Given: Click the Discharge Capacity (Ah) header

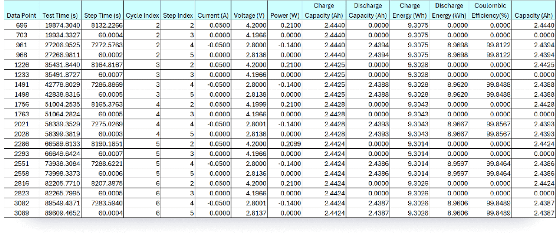Looking at the screenshot, I should pos(368,11).
